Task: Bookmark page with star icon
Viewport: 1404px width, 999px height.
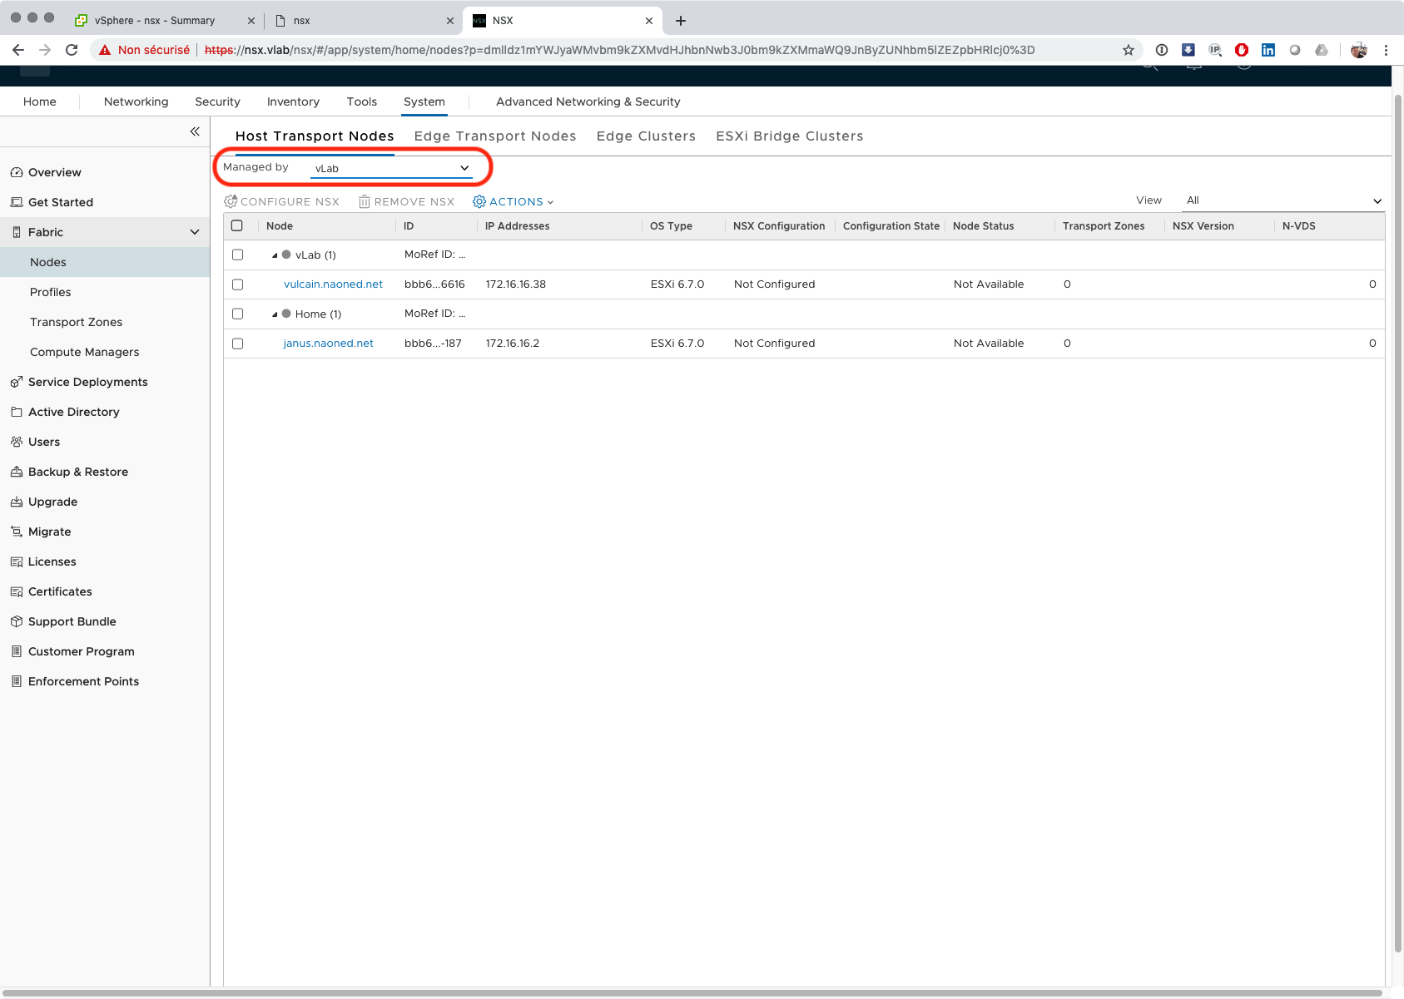Action: pos(1129,50)
